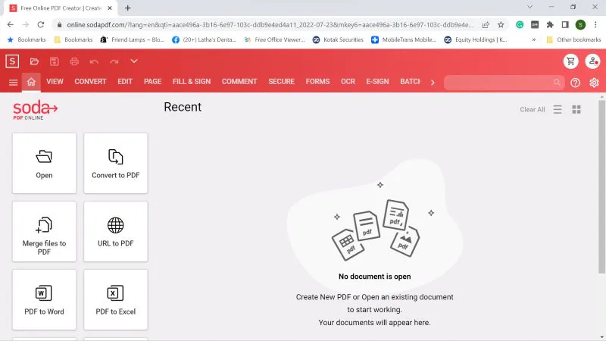This screenshot has width=606, height=341.
Task: Click the magnifier search icon
Action: coord(557,83)
